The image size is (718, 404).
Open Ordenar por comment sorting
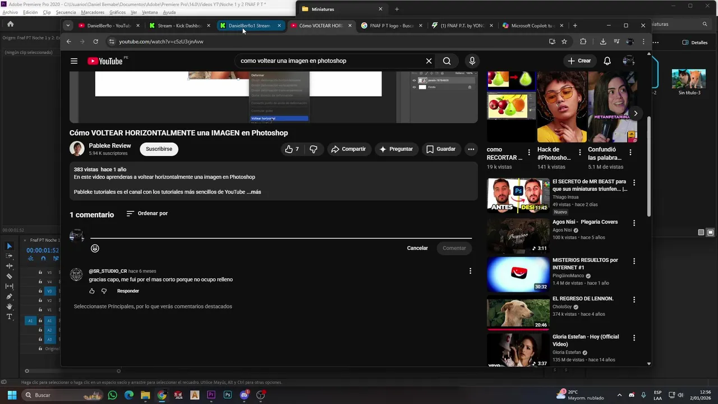coord(147,214)
